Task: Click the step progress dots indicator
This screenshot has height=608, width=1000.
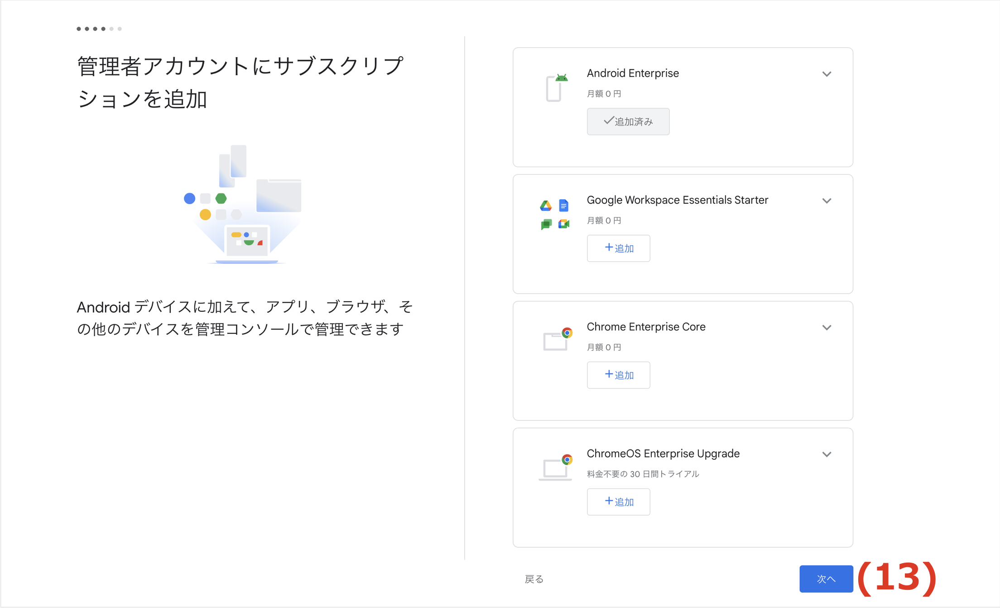Action: [x=99, y=29]
